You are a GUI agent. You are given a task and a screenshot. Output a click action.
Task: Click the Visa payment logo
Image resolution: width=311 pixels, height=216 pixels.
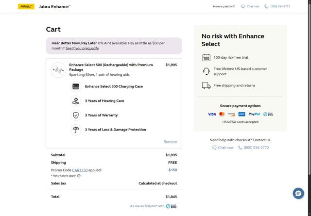212,114
